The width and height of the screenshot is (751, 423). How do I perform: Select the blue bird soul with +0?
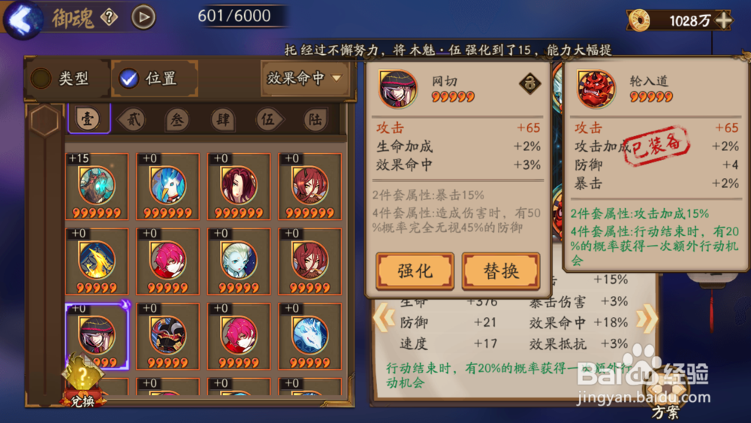pyautogui.click(x=167, y=186)
